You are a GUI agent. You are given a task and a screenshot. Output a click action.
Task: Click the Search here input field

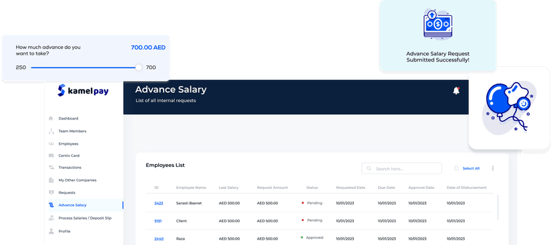(401, 168)
